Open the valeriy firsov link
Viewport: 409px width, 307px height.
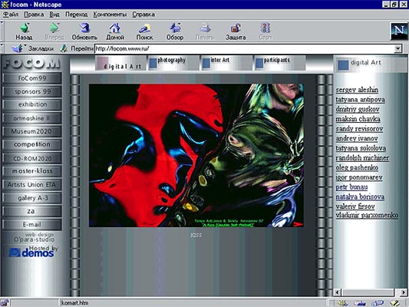point(355,206)
